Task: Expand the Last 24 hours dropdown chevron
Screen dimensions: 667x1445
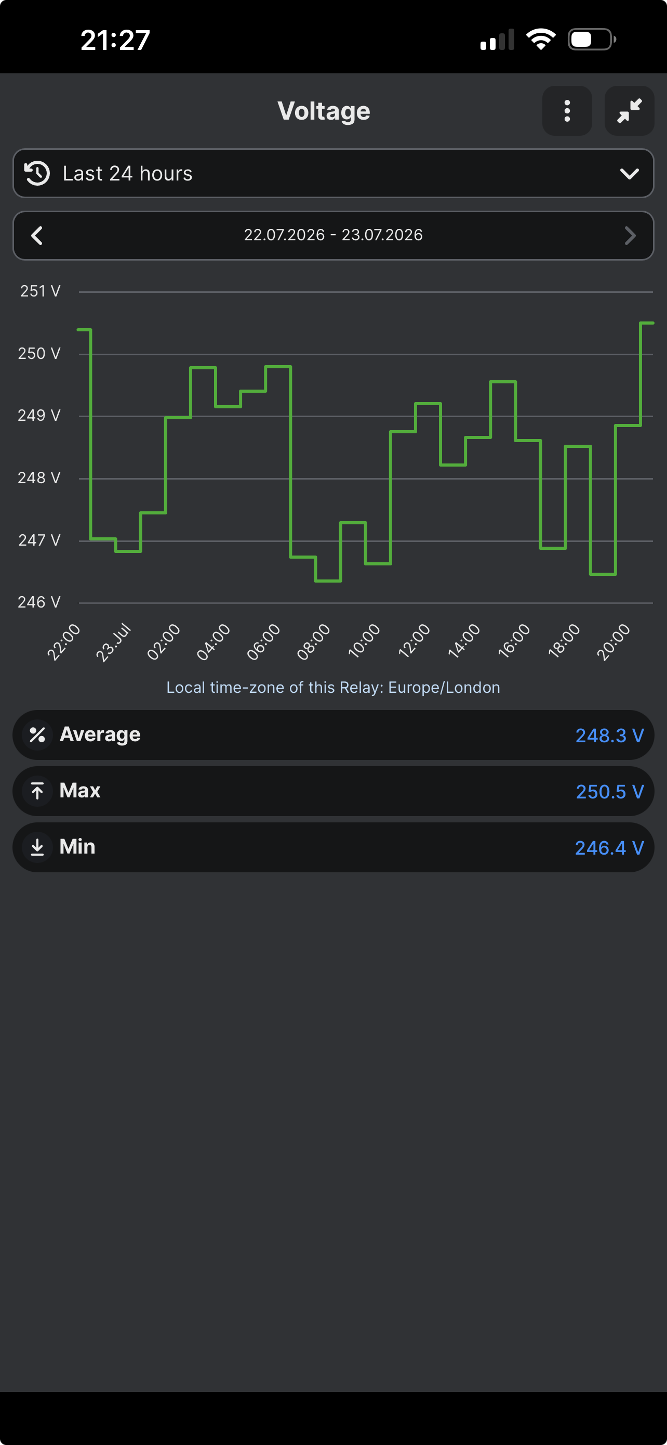Action: (630, 173)
